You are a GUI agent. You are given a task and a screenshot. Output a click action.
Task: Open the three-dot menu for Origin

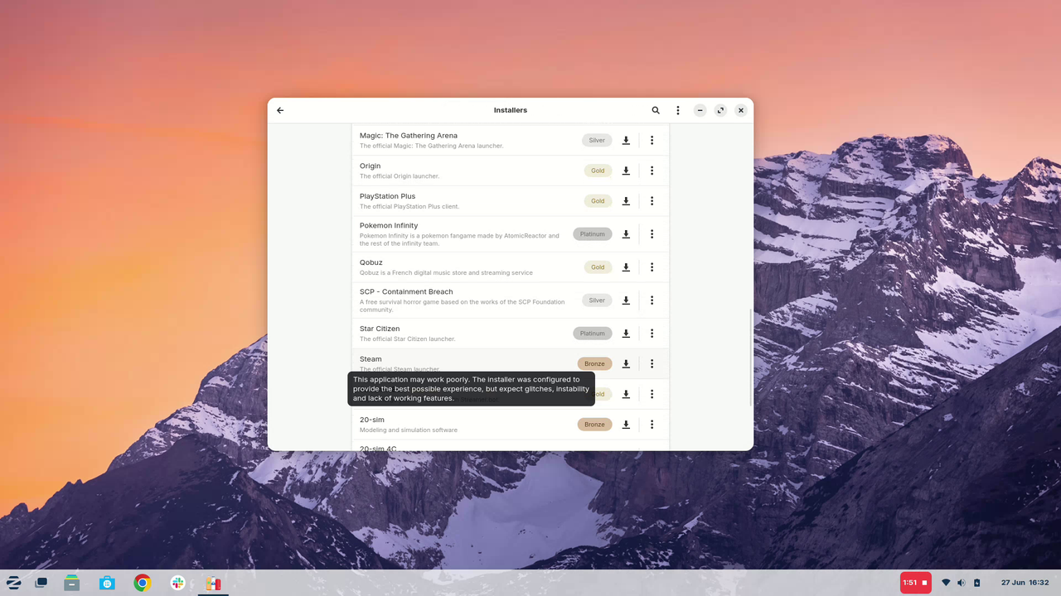point(652,171)
